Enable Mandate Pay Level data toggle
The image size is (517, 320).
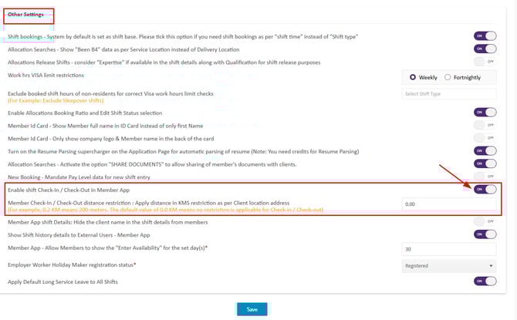point(485,176)
